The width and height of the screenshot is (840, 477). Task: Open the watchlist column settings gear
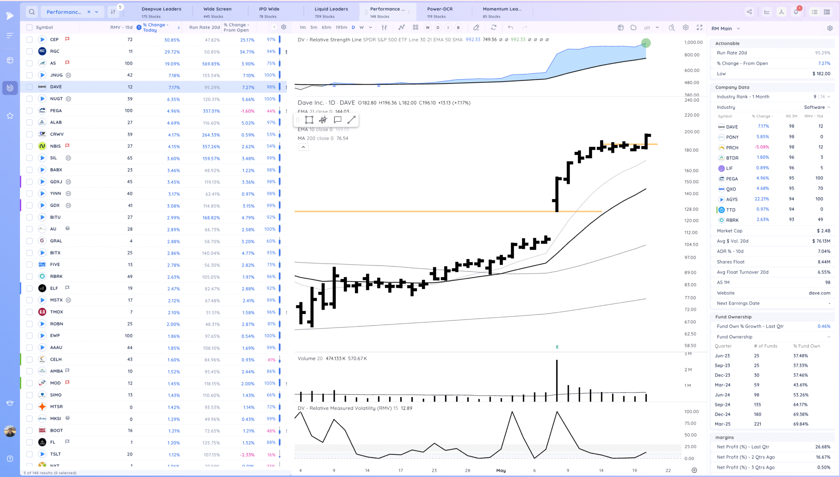point(283,27)
